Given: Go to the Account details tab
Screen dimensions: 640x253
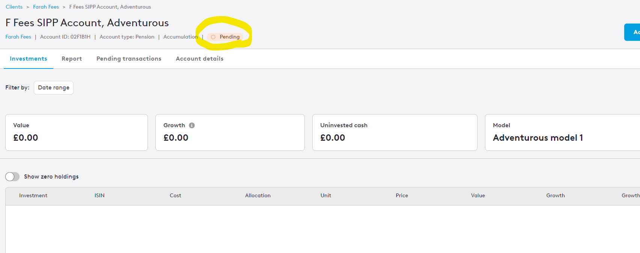Looking at the screenshot, I should pyautogui.click(x=200, y=59).
